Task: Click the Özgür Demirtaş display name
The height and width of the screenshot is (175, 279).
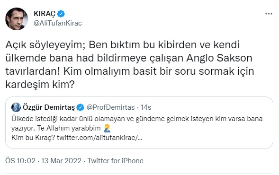Action: [49, 107]
